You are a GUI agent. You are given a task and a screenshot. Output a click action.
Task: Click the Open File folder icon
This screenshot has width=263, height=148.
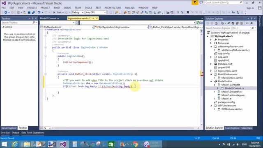25,12
